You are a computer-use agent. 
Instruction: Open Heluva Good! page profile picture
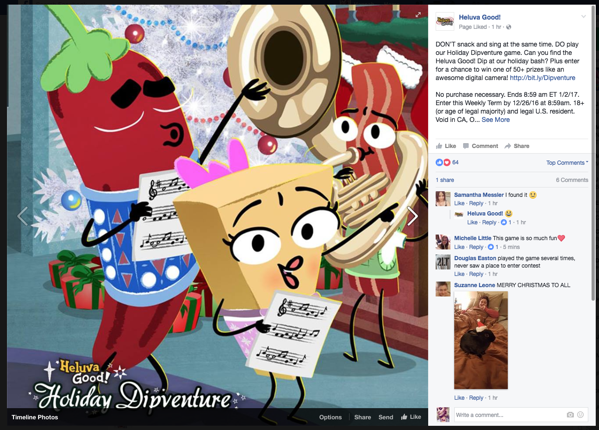(x=444, y=21)
